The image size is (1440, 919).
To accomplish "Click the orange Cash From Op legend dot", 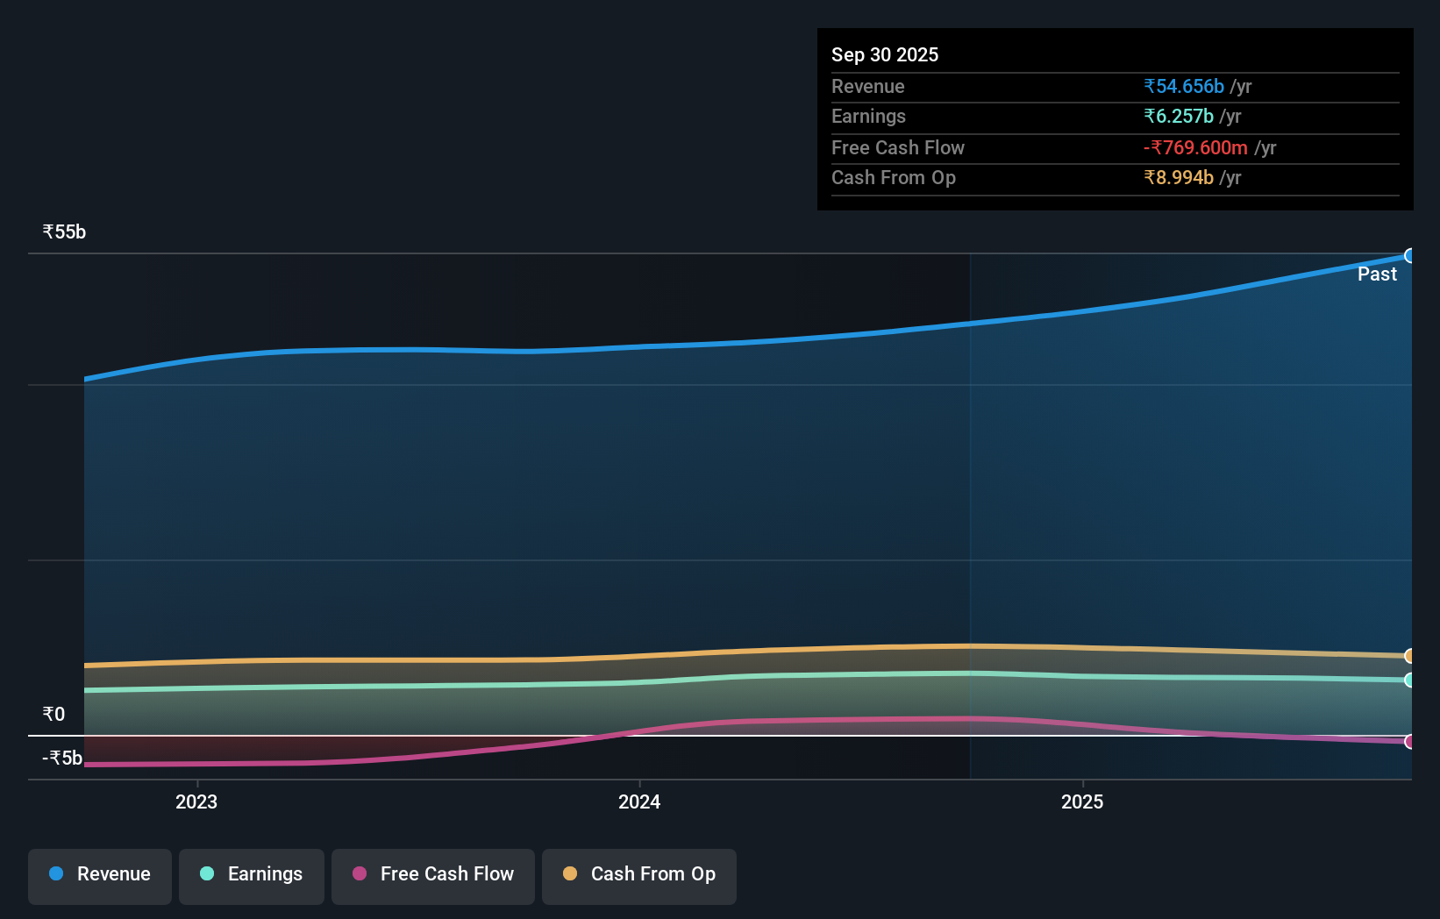I will pos(570,874).
